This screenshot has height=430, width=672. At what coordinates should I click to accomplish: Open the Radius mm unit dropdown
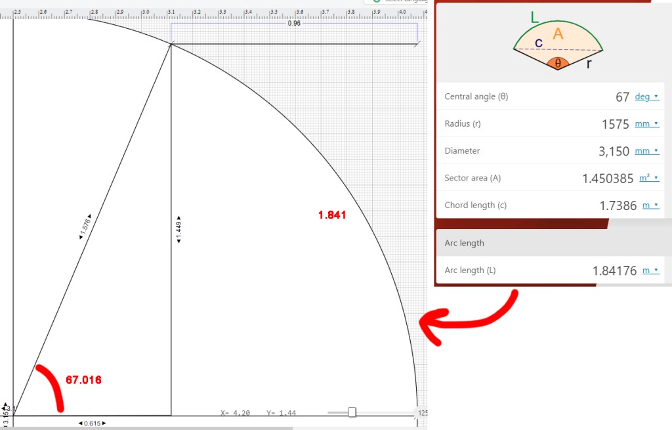click(x=646, y=124)
